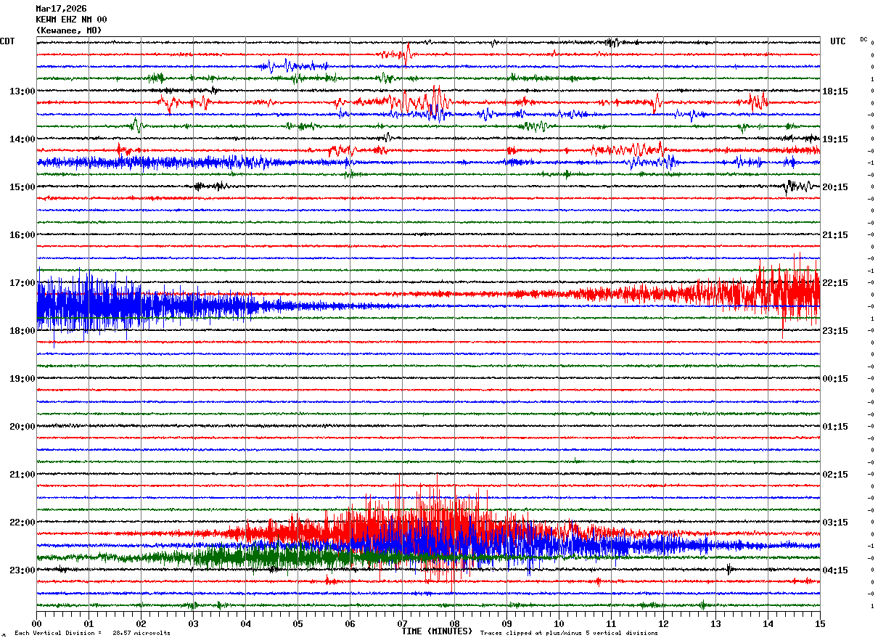Select the 18:00 CDT row label
This screenshot has height=643, width=878.
[22, 330]
